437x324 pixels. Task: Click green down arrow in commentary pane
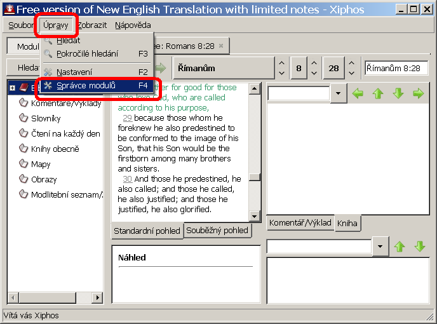pos(398,93)
